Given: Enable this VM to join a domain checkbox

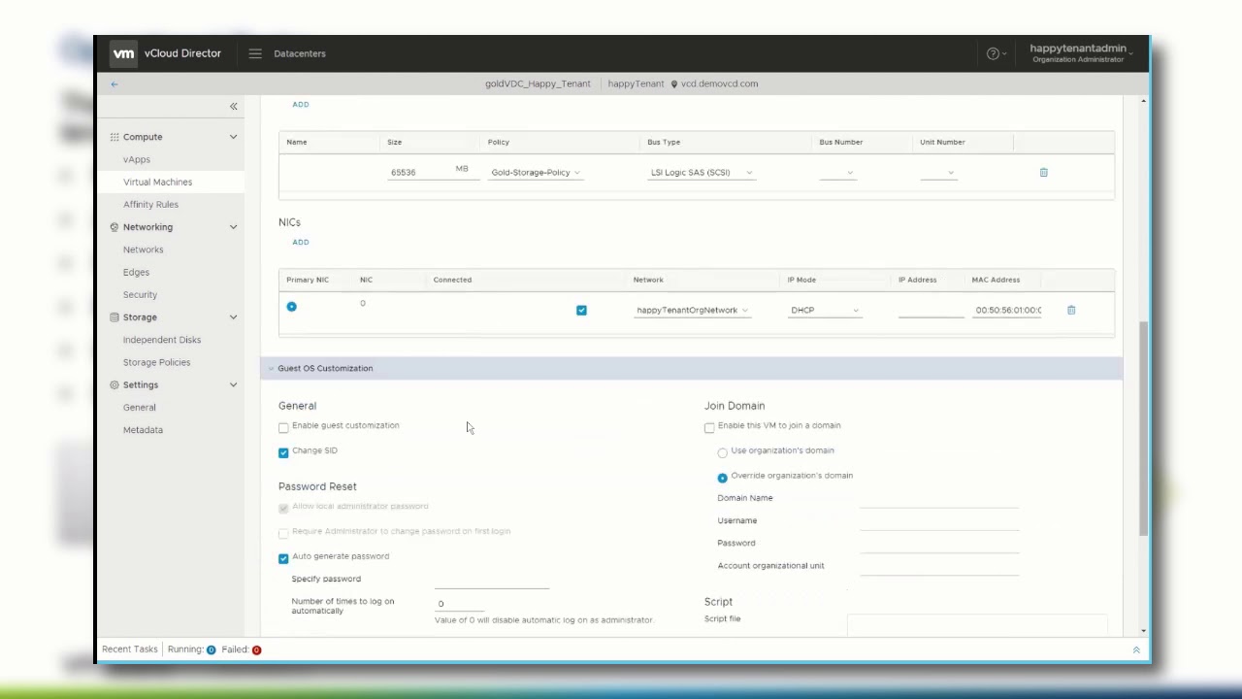Looking at the screenshot, I should click(x=709, y=428).
